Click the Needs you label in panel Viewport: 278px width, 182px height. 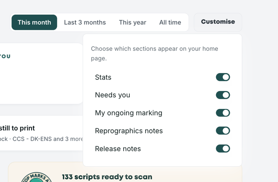click(x=112, y=95)
